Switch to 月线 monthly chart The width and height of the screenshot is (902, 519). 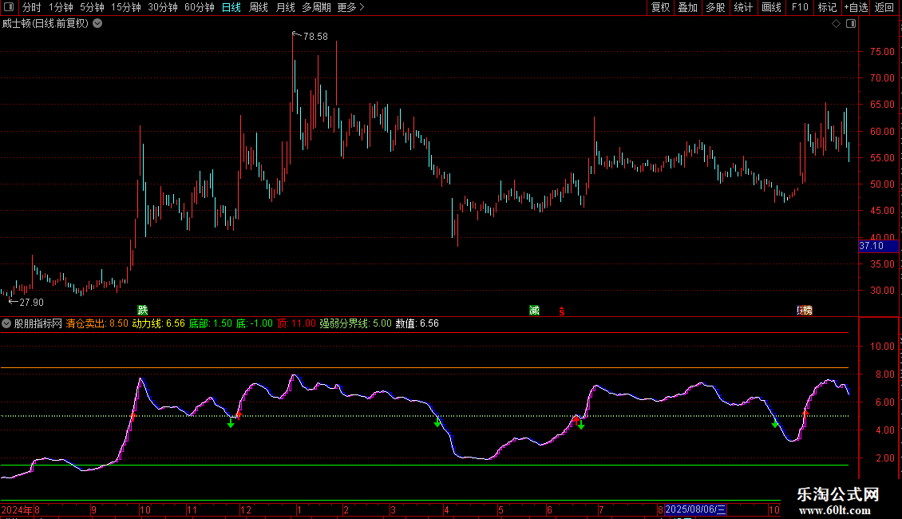pyautogui.click(x=285, y=8)
